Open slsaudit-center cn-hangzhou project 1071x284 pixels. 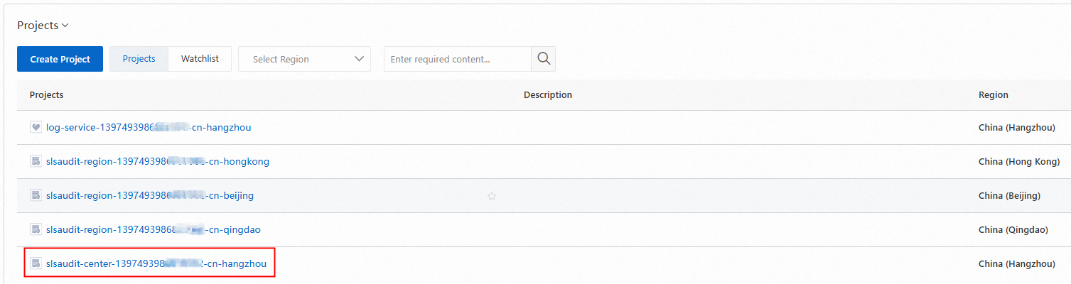(x=156, y=263)
